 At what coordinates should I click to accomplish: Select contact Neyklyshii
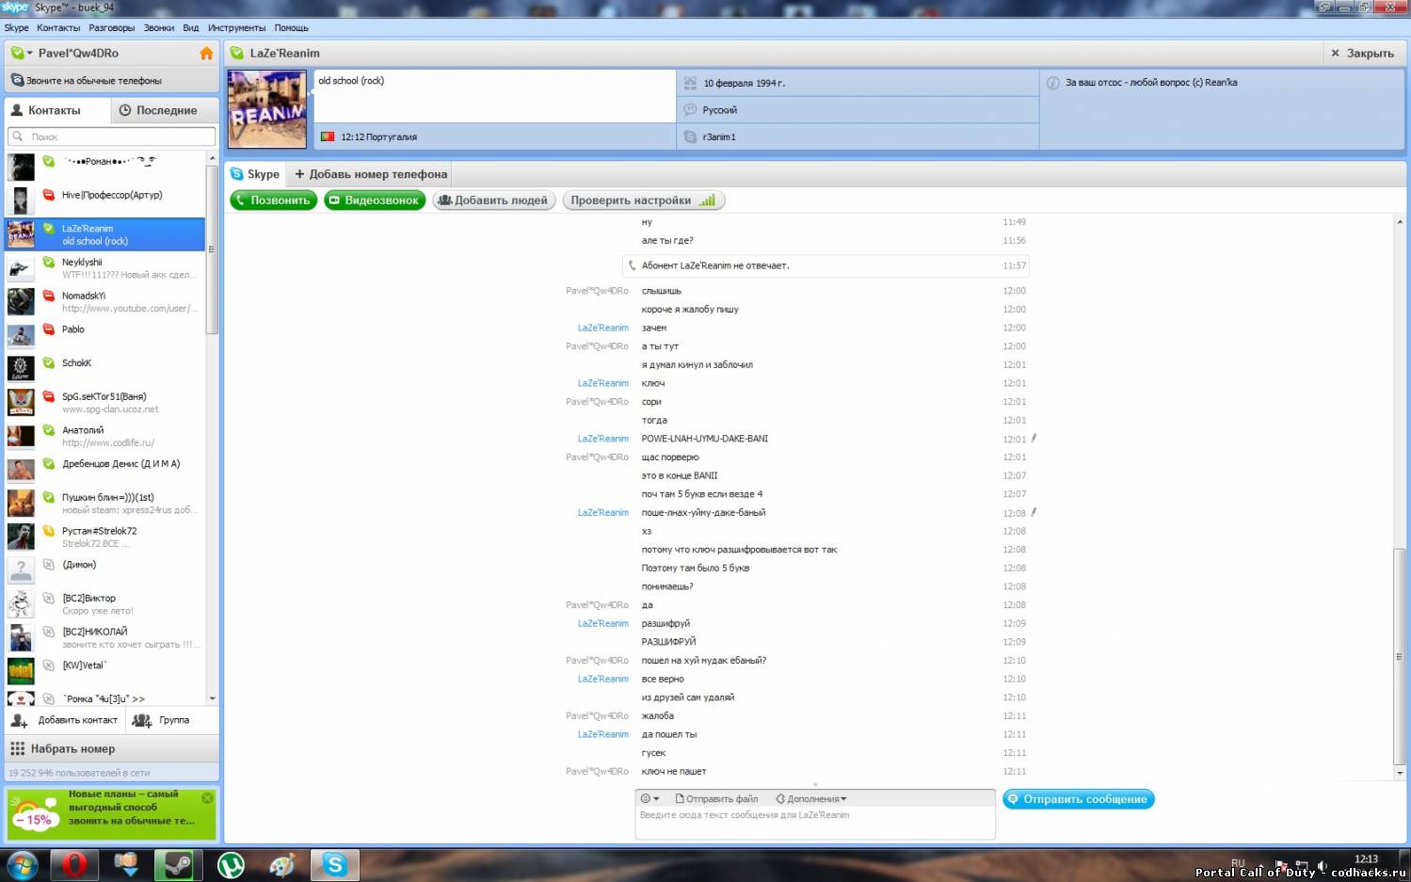coord(105,268)
